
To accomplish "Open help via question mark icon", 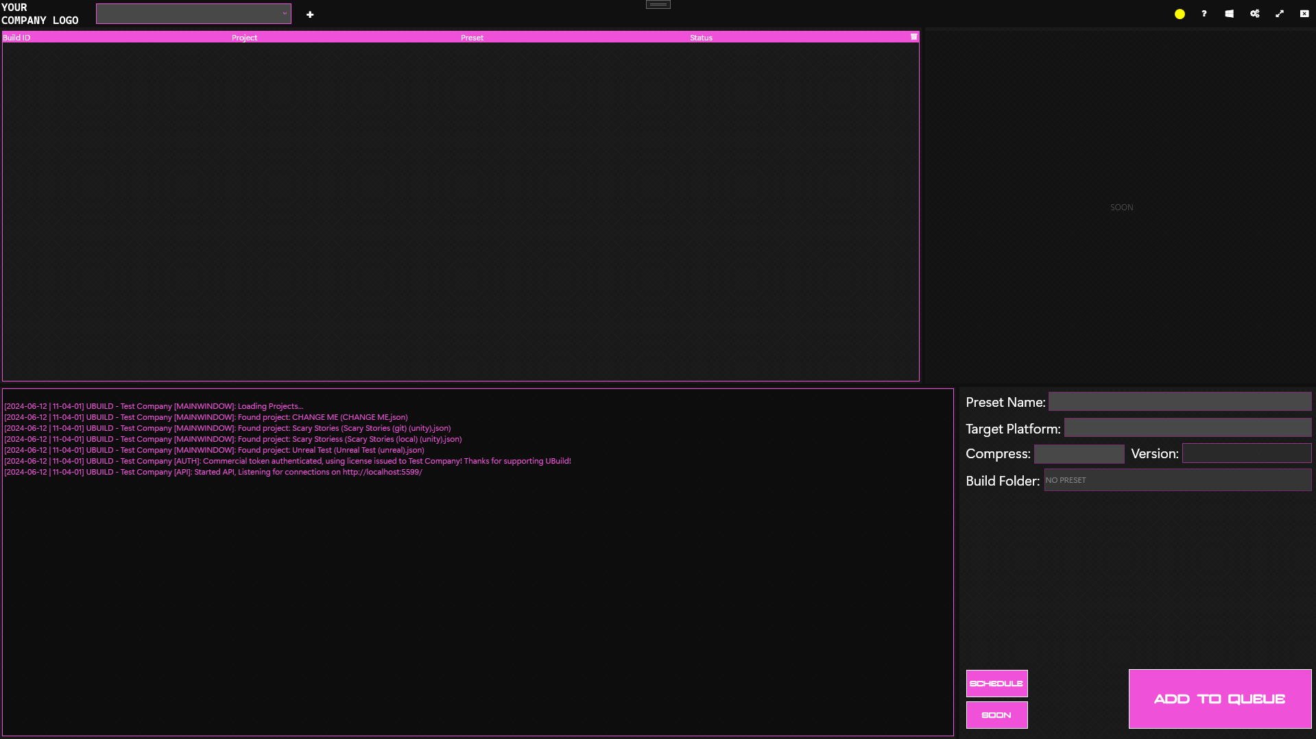I will pos(1204,14).
